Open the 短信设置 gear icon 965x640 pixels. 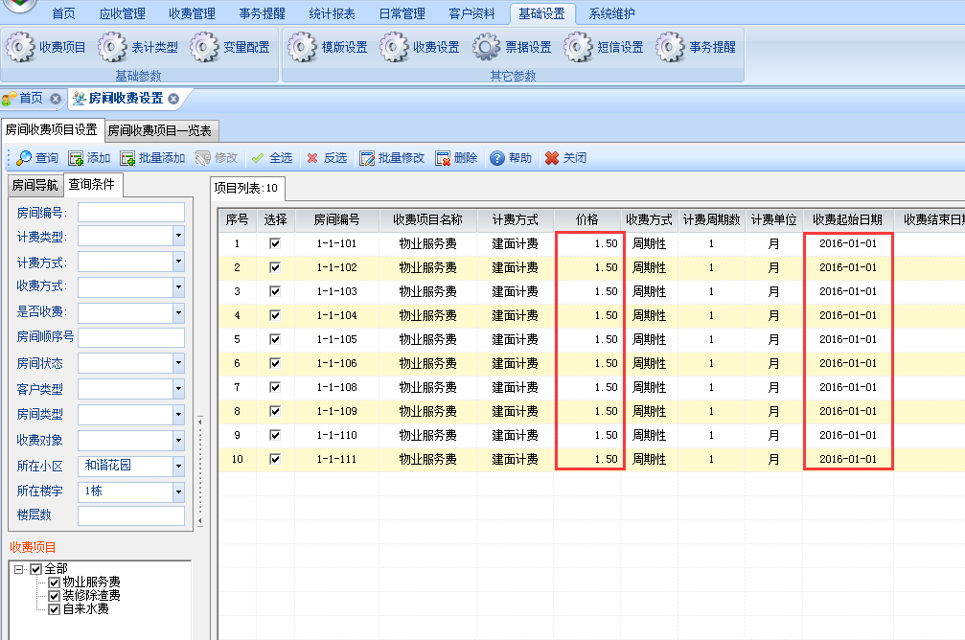(x=578, y=47)
